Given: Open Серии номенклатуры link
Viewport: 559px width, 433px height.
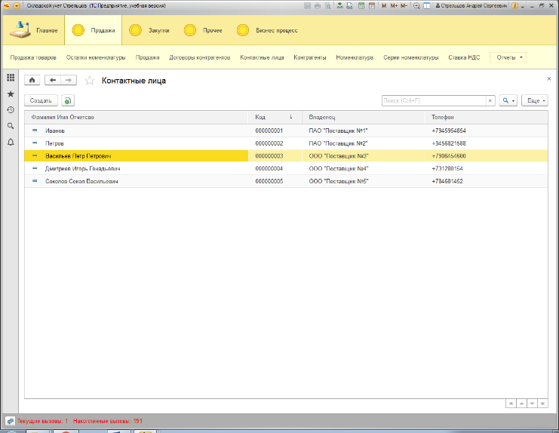Looking at the screenshot, I should [410, 57].
